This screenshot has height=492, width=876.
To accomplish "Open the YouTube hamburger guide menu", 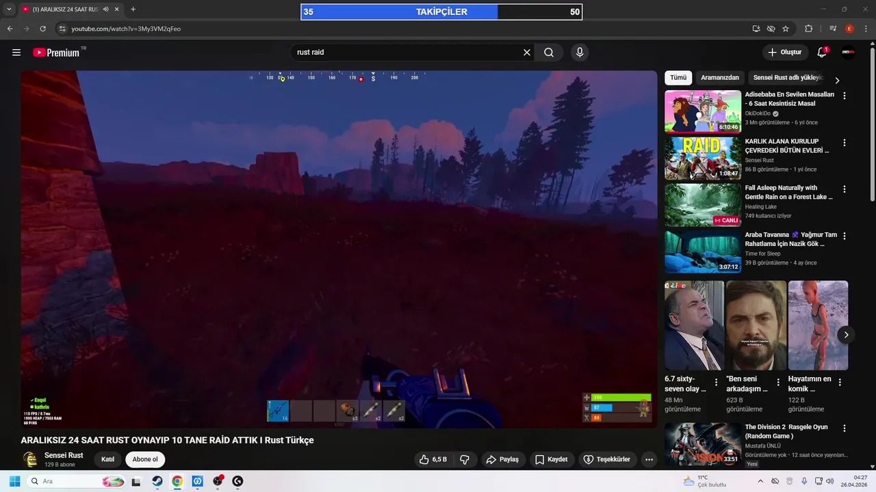I will point(16,53).
